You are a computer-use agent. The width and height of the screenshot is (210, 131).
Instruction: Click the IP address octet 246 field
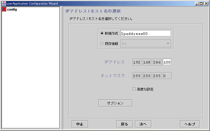pos(157,62)
